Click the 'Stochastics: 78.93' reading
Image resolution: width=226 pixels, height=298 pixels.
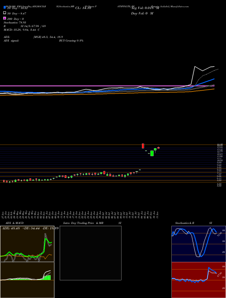click(x=14, y=23)
